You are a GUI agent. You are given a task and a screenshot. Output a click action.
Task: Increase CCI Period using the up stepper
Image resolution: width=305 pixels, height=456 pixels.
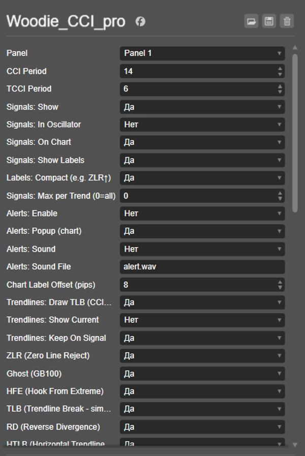point(279,69)
